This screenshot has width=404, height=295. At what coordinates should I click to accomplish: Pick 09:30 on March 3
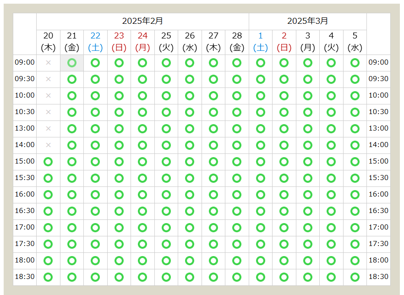[x=308, y=79]
